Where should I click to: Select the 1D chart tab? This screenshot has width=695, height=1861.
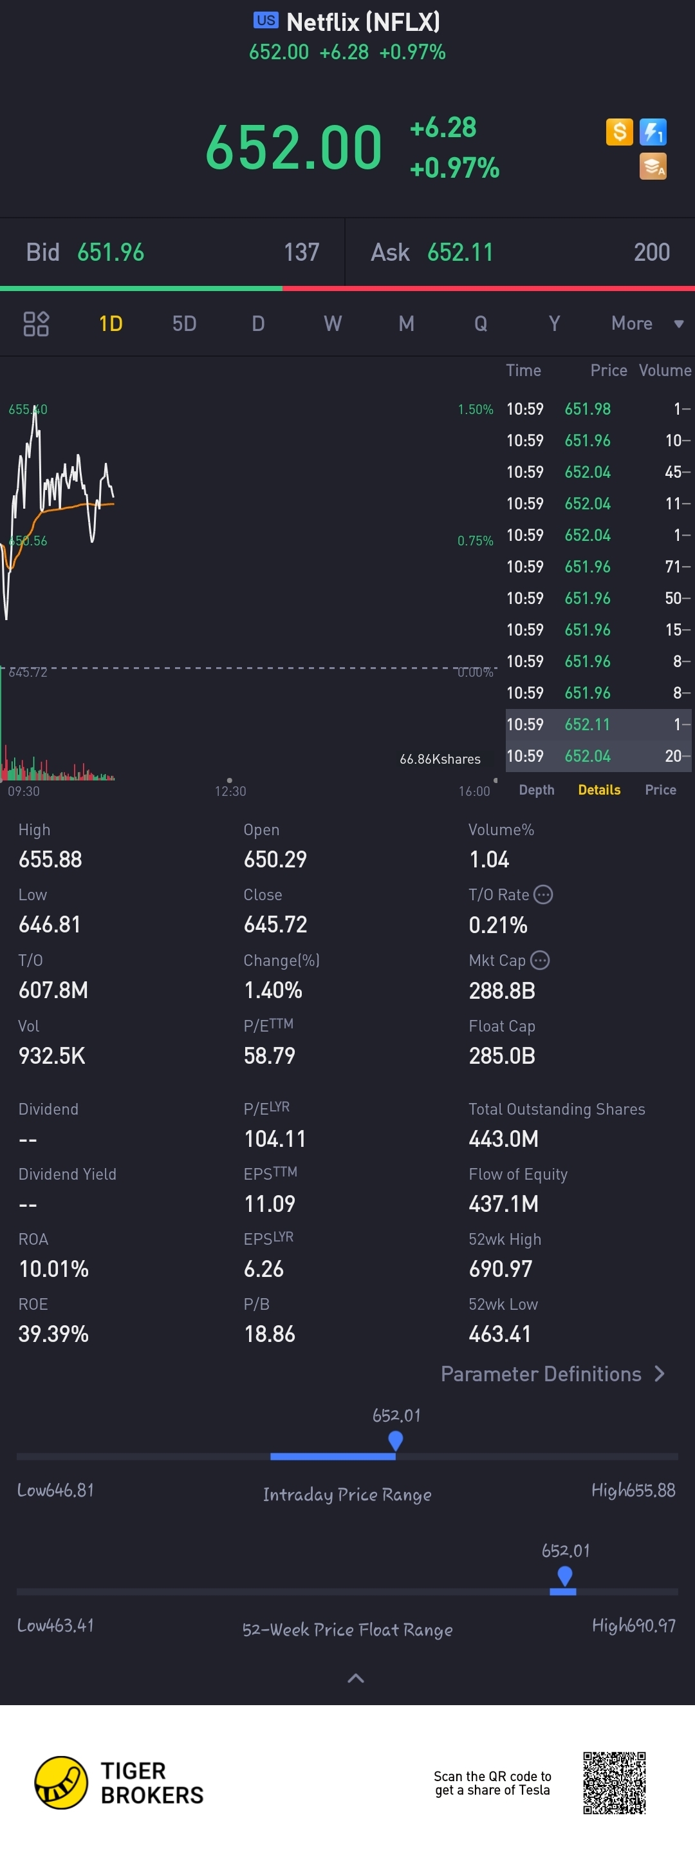[111, 324]
